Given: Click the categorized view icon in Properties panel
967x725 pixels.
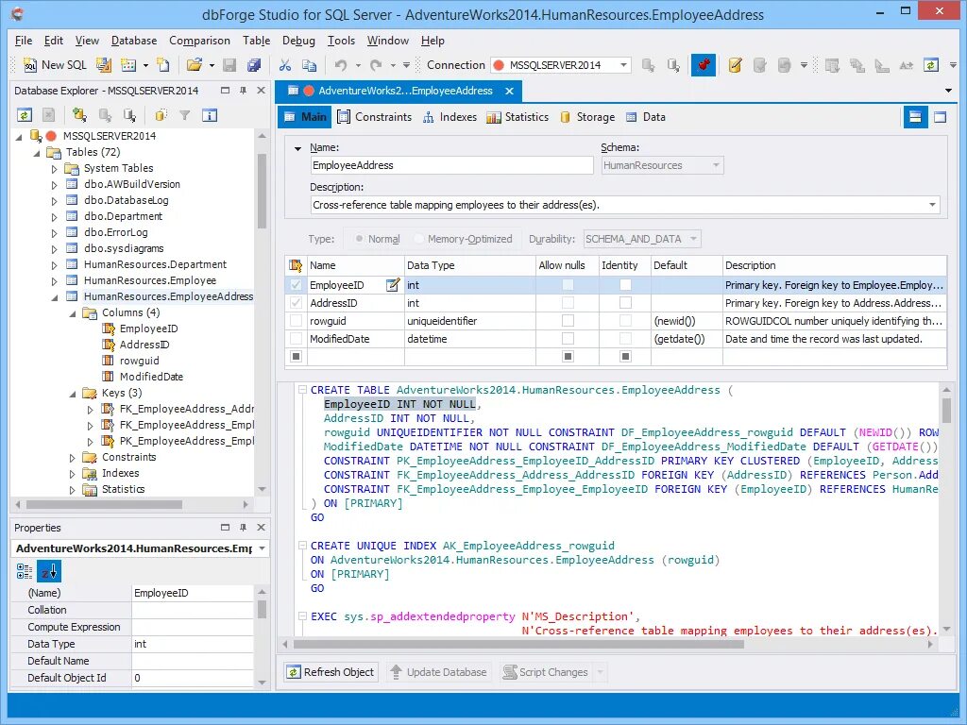Looking at the screenshot, I should [x=24, y=571].
